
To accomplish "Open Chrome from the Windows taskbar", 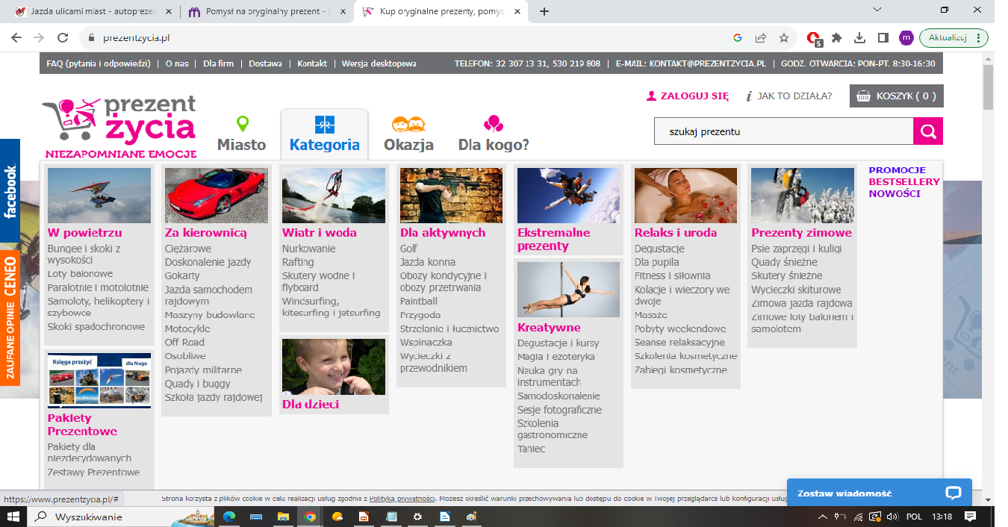I will (310, 517).
